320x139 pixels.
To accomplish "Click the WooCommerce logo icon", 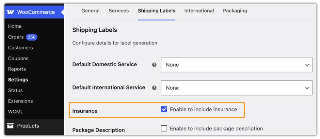I will click(10, 12).
